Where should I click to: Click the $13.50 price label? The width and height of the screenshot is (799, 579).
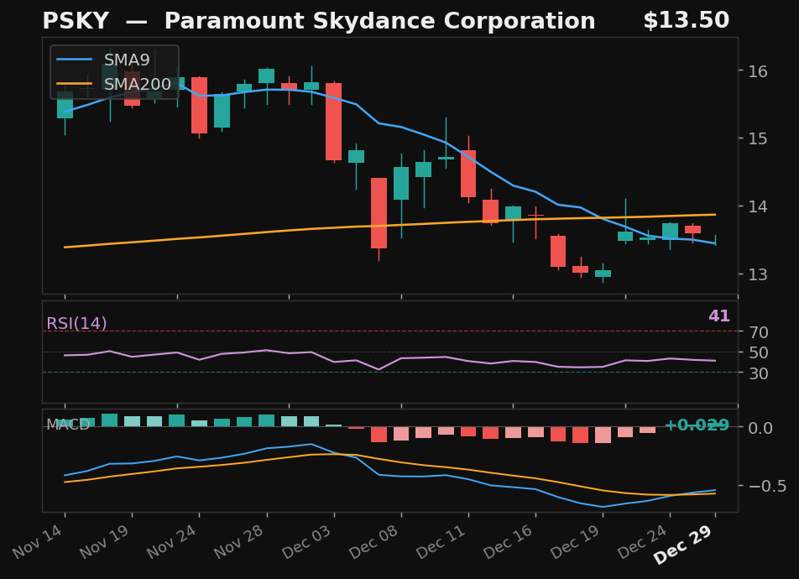click(686, 20)
